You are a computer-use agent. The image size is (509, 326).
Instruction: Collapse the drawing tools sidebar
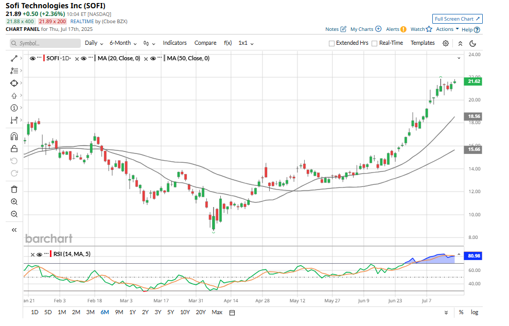click(14, 230)
